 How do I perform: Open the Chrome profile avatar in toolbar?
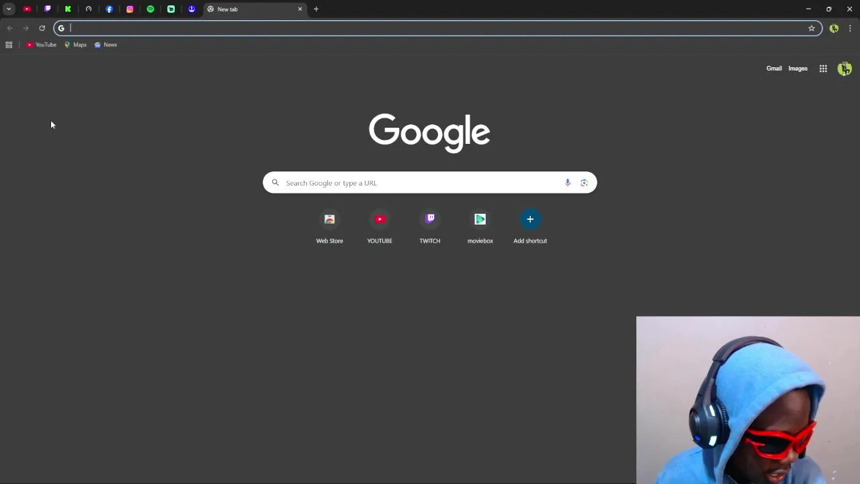point(834,28)
